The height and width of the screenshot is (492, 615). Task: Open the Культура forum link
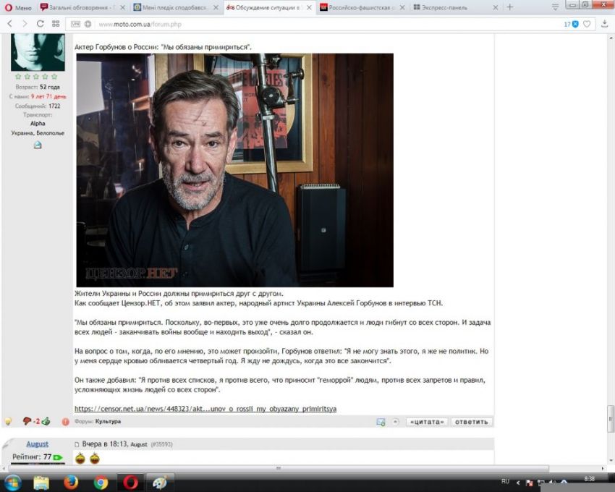[x=108, y=421]
